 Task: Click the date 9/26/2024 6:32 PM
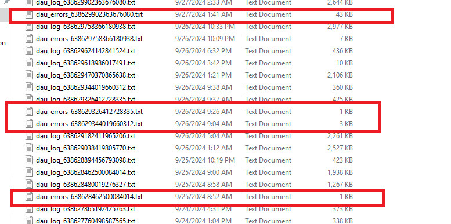click(204, 51)
